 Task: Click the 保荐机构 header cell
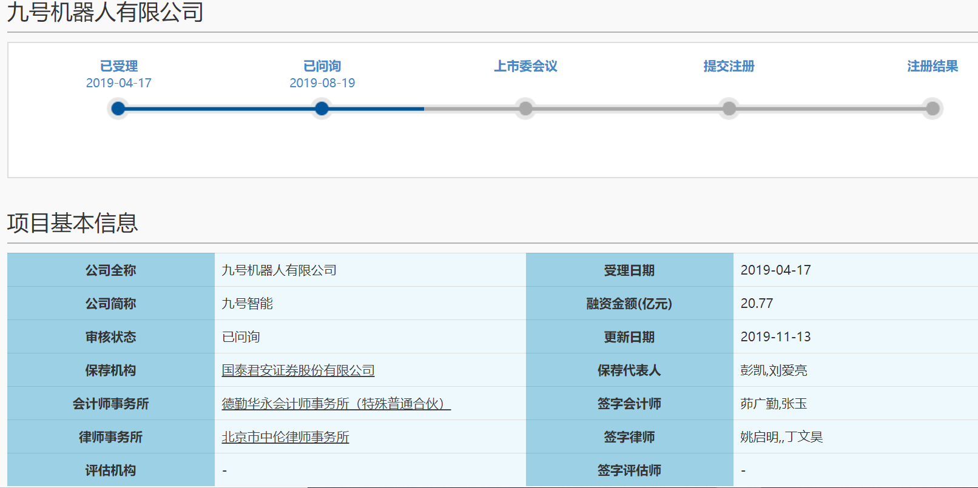[111, 370]
